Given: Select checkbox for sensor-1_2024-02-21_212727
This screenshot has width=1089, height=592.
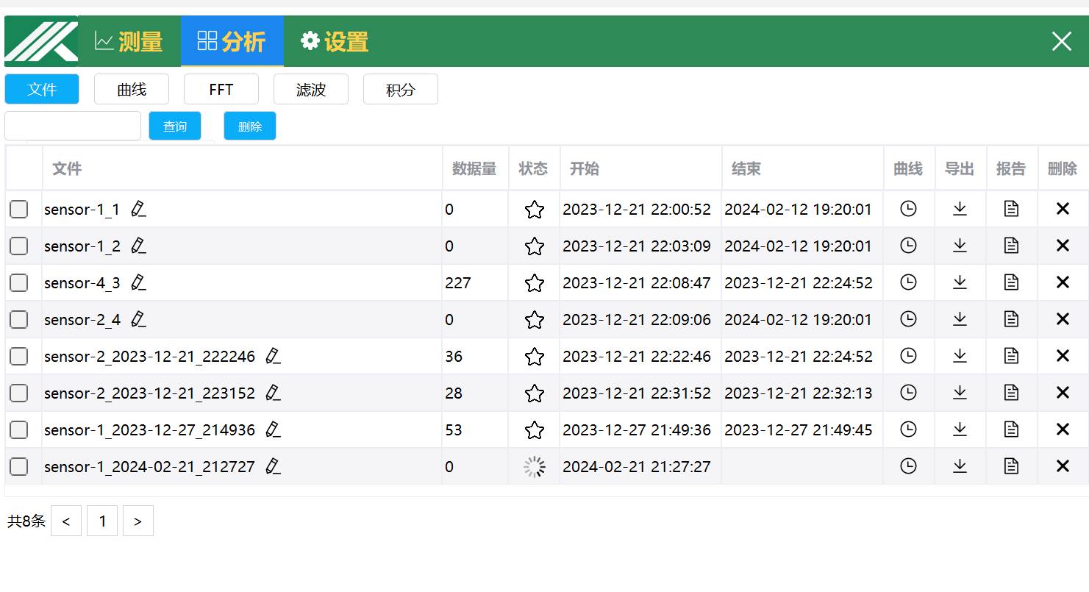Looking at the screenshot, I should (x=19, y=467).
